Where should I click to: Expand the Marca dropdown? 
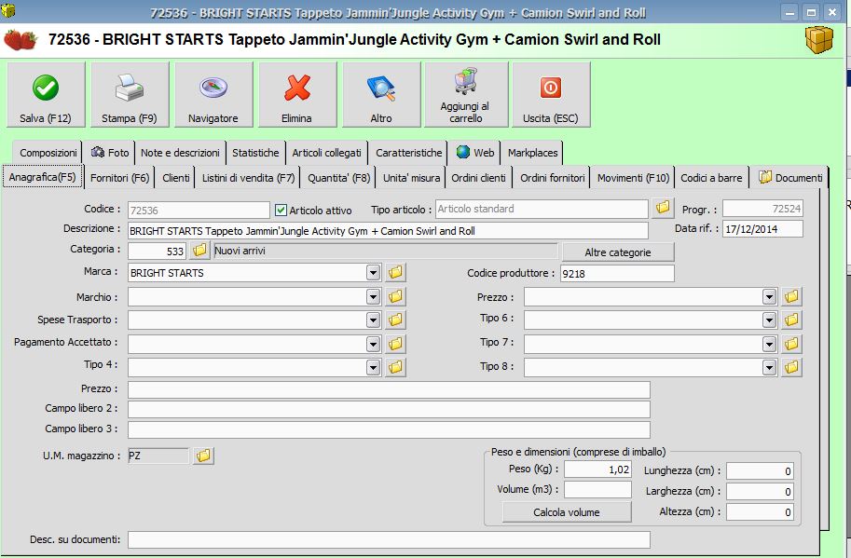tap(373, 273)
